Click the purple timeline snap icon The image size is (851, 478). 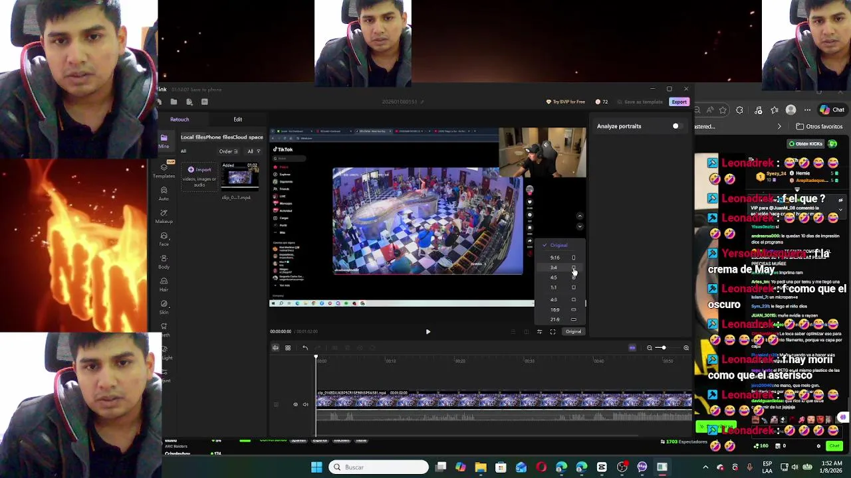632,348
